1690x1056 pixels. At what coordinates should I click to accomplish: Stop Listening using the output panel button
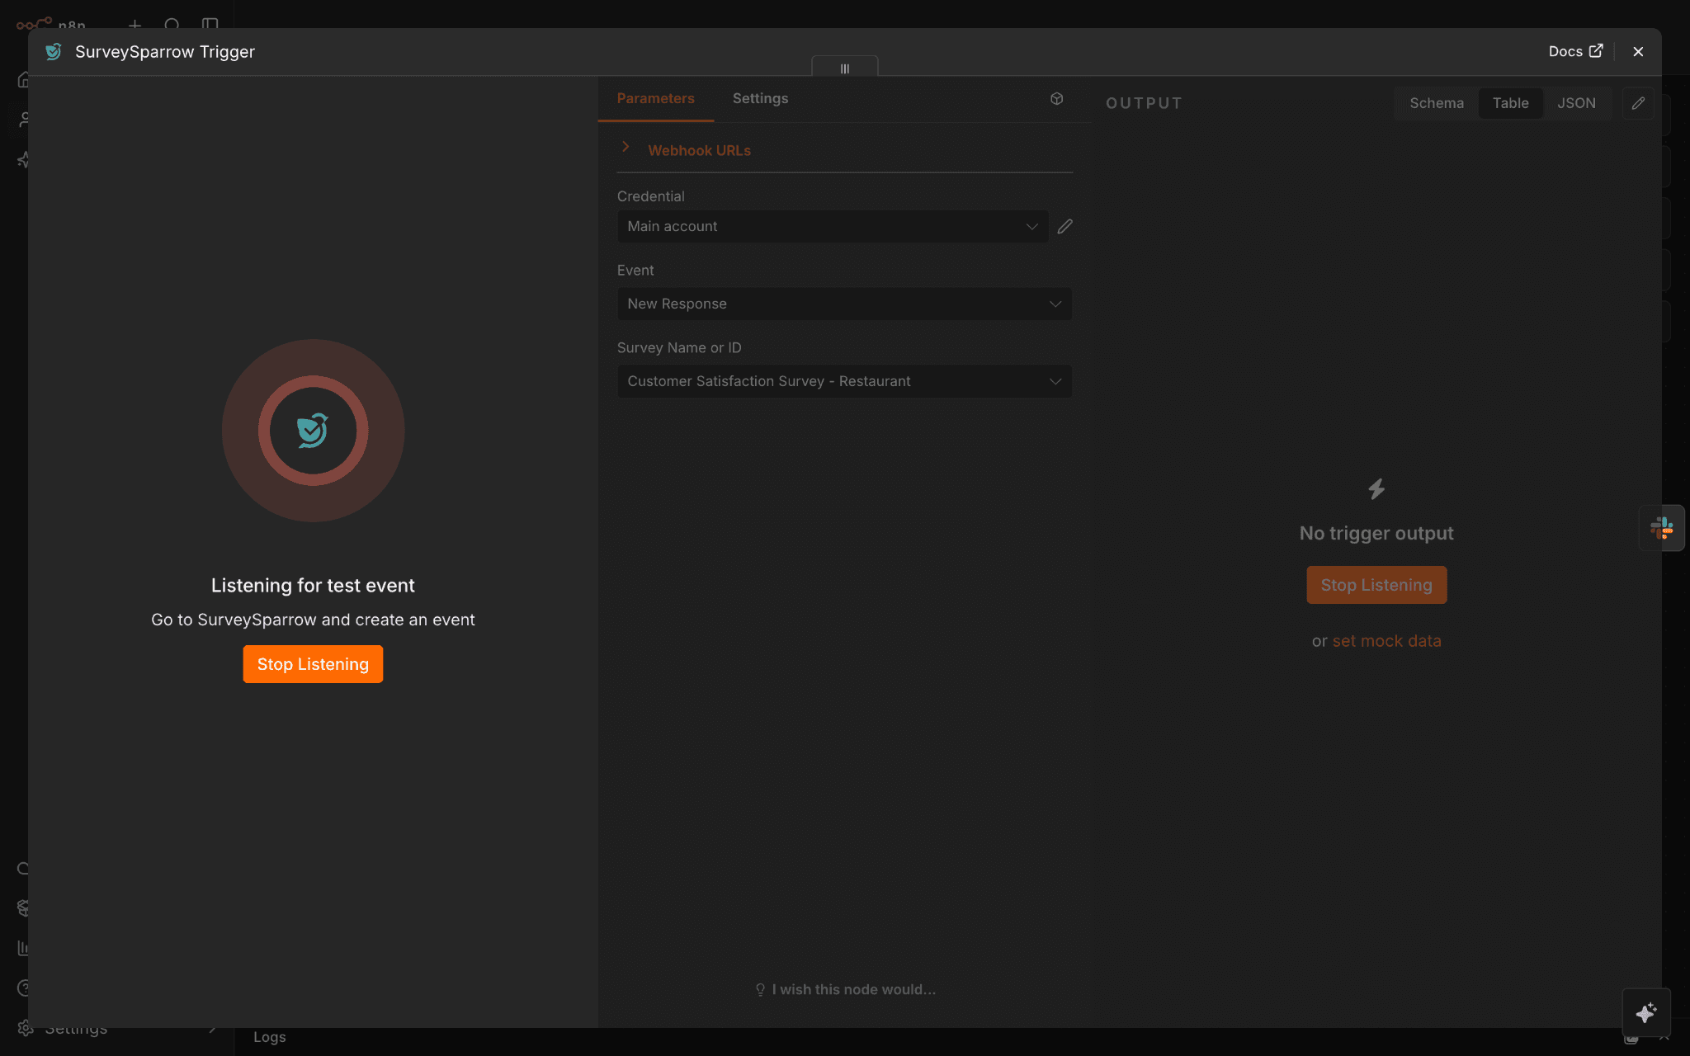click(x=1376, y=585)
